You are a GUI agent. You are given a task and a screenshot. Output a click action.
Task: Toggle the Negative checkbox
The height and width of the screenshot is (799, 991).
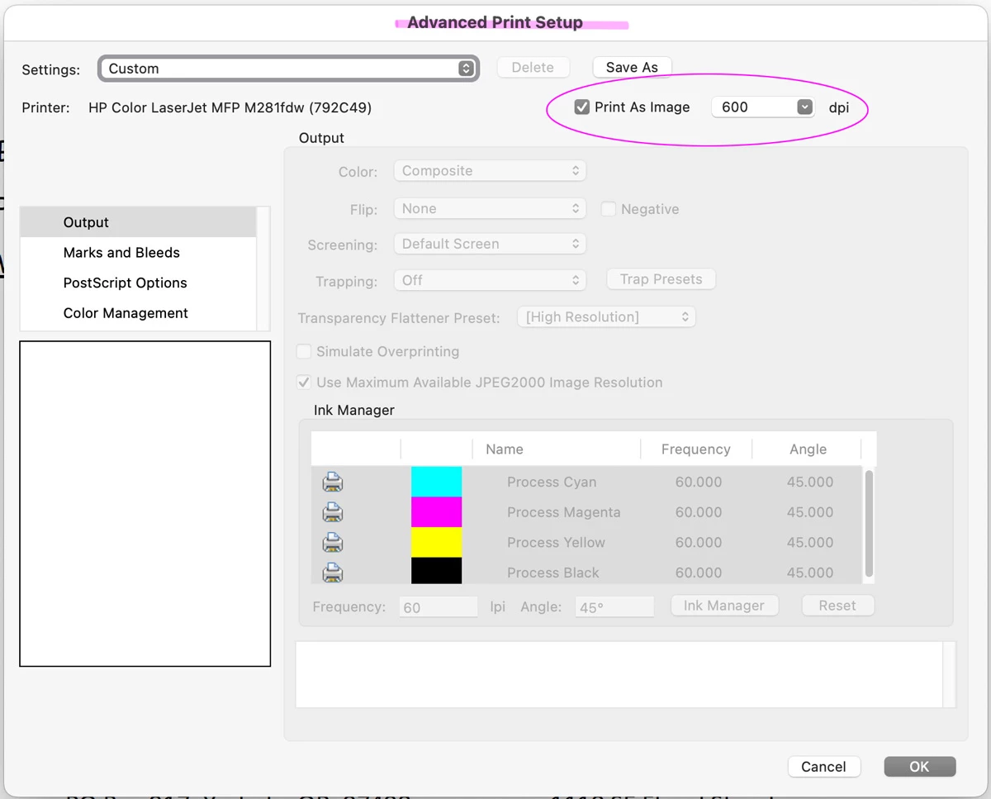pyautogui.click(x=609, y=209)
